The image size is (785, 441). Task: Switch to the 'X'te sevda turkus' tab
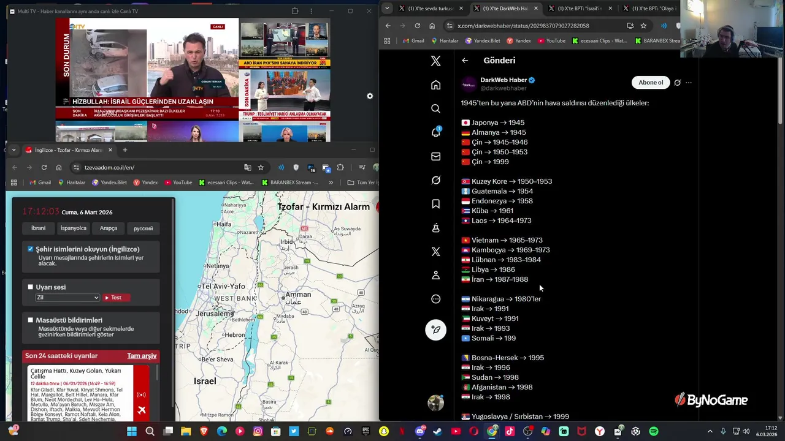point(429,9)
